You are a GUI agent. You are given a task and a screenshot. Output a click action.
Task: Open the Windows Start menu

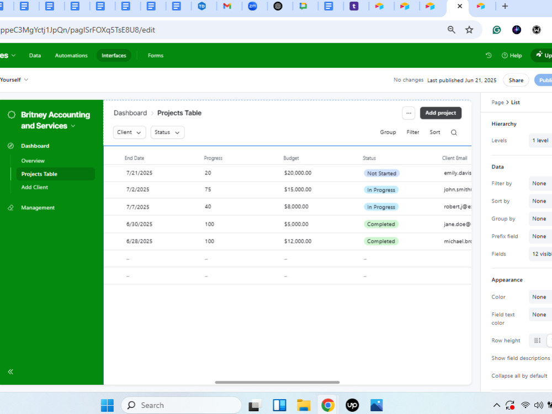pos(107,405)
